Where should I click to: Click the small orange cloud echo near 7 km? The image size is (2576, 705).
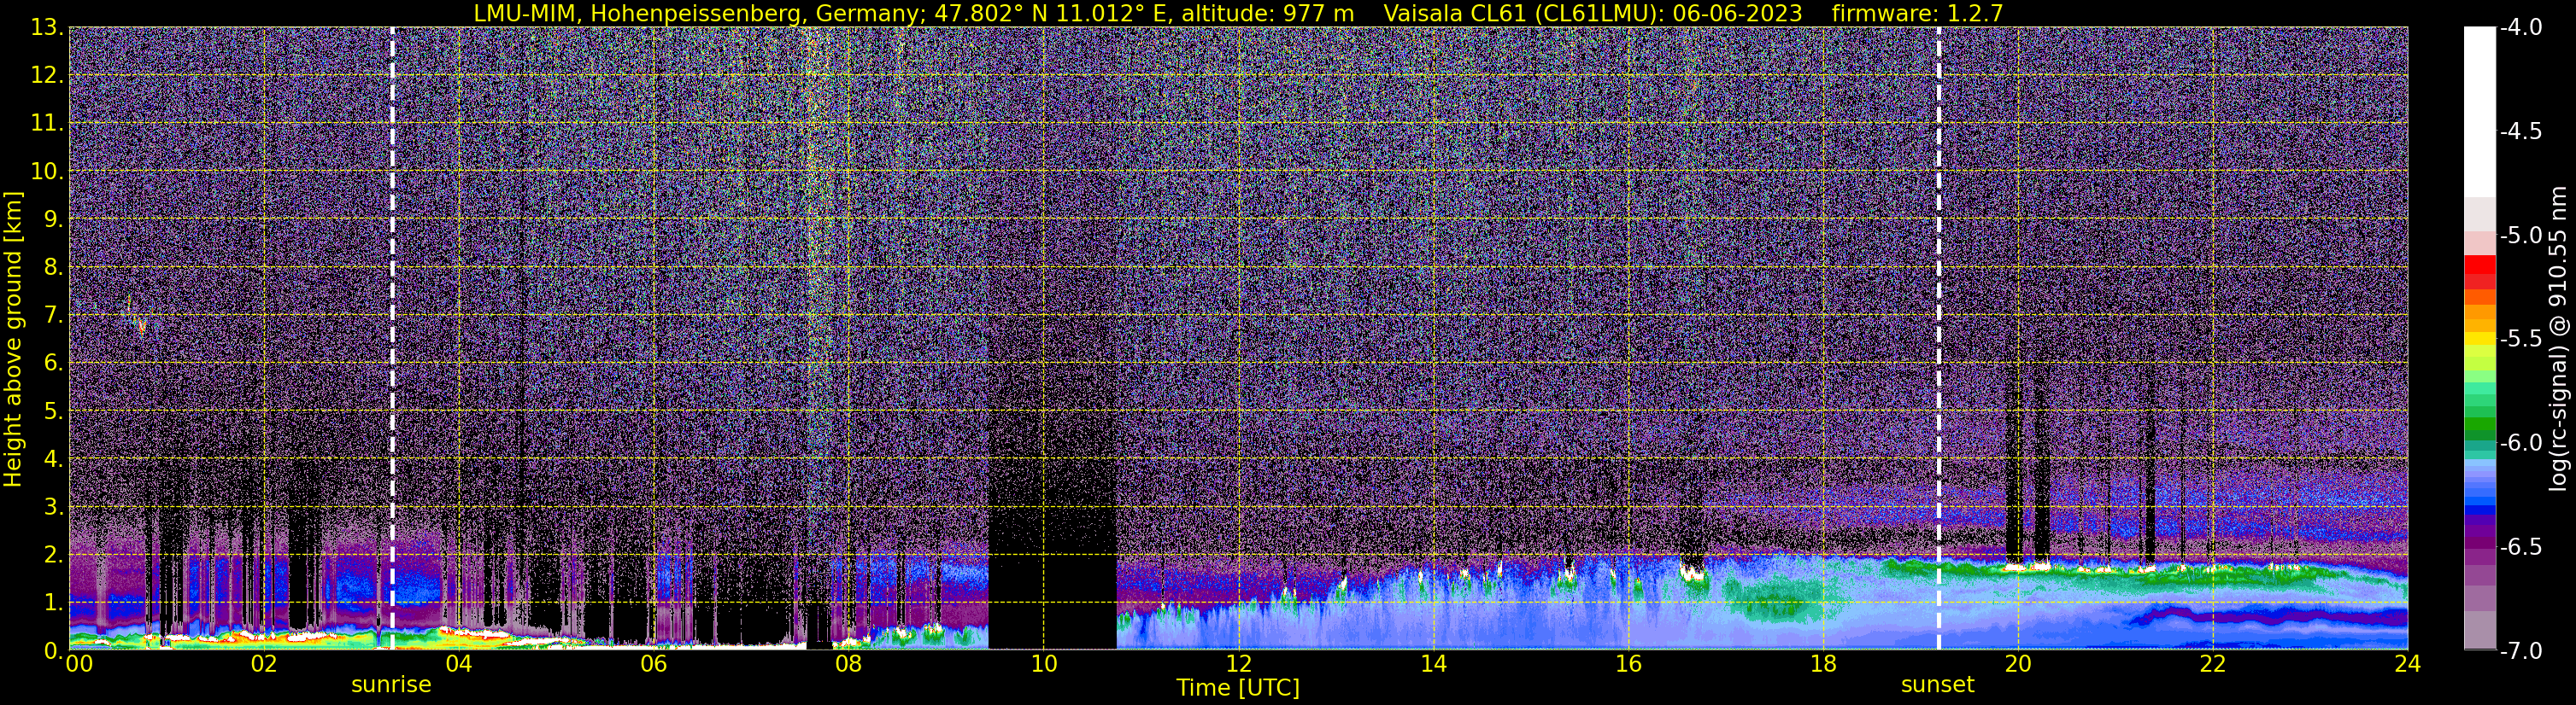pos(141,324)
